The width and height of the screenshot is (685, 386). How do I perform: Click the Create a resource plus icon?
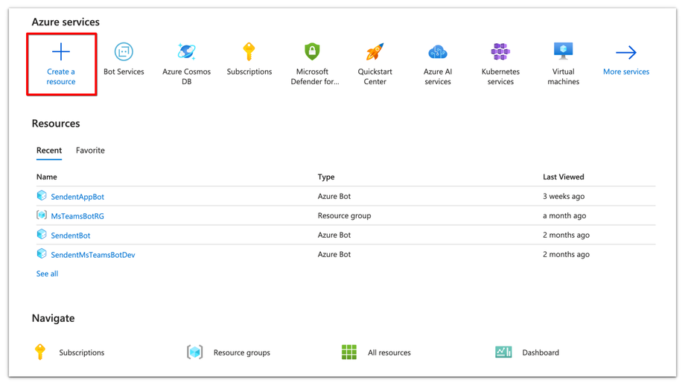61,51
